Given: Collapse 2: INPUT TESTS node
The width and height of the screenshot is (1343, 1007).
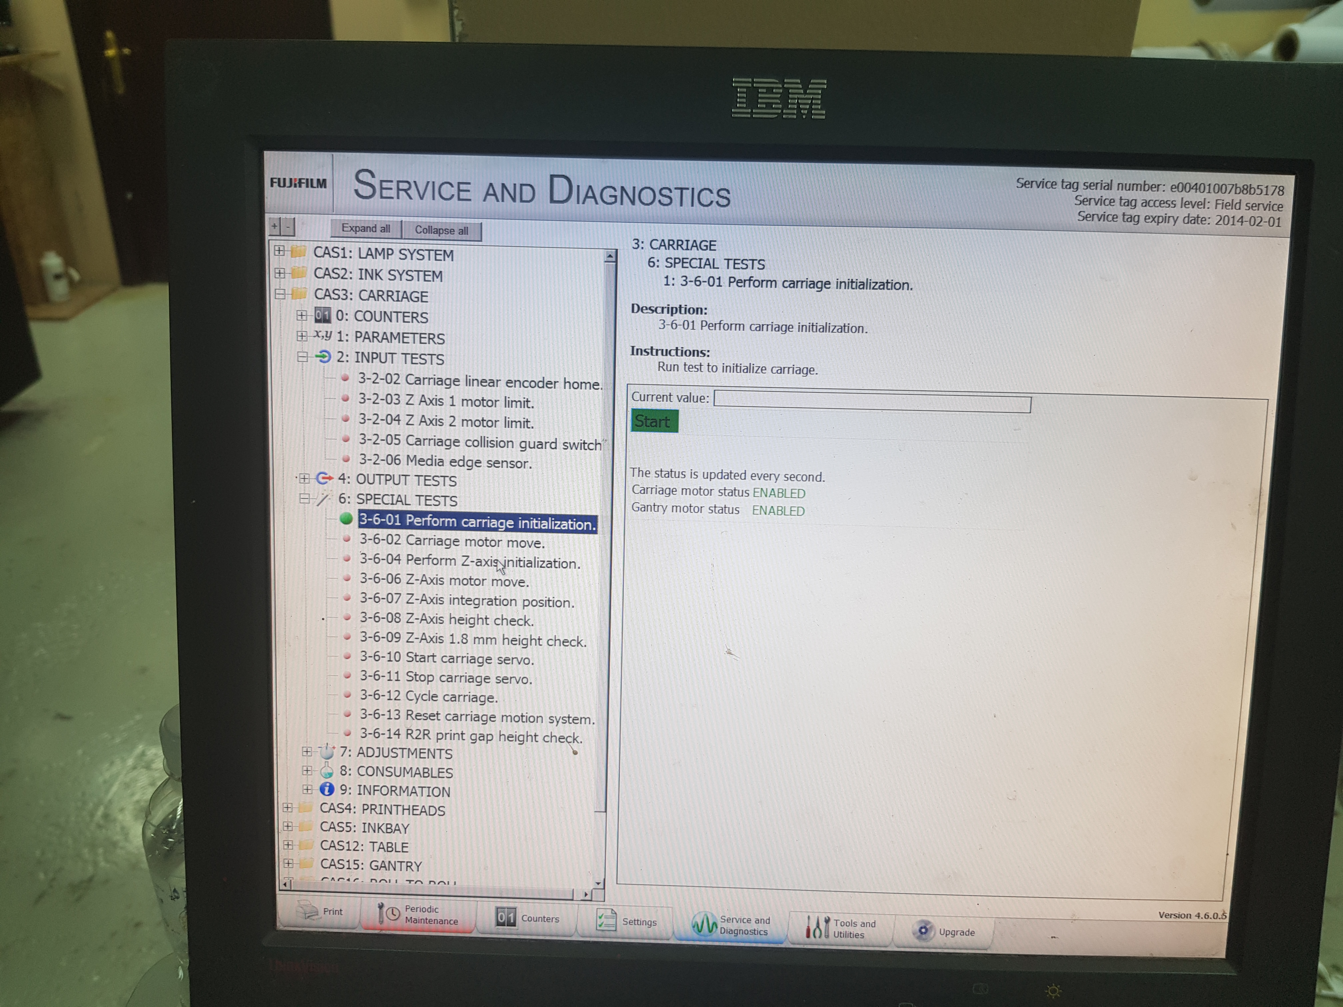Looking at the screenshot, I should (302, 356).
